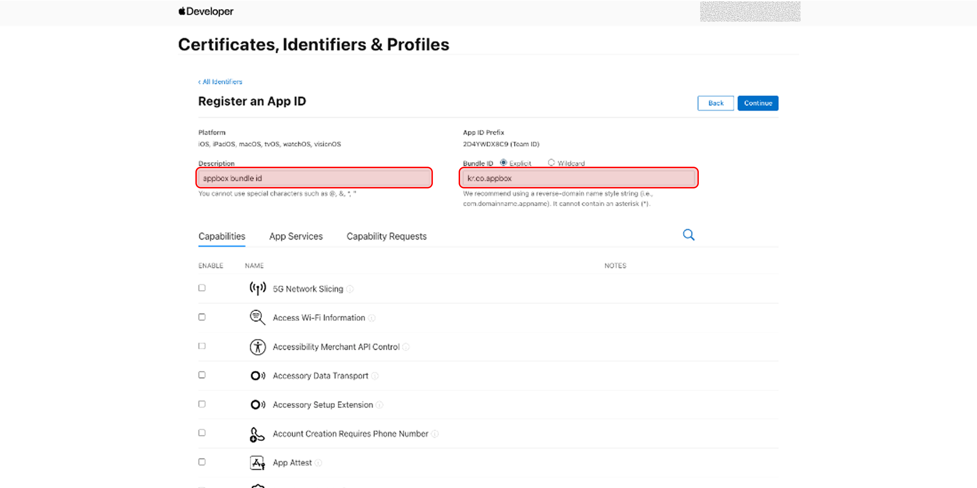Click the Bundle ID input field
Image resolution: width=977 pixels, height=488 pixels.
click(x=578, y=178)
